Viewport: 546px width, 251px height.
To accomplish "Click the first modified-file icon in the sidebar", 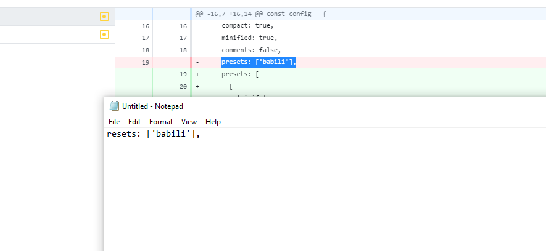I will click(104, 17).
